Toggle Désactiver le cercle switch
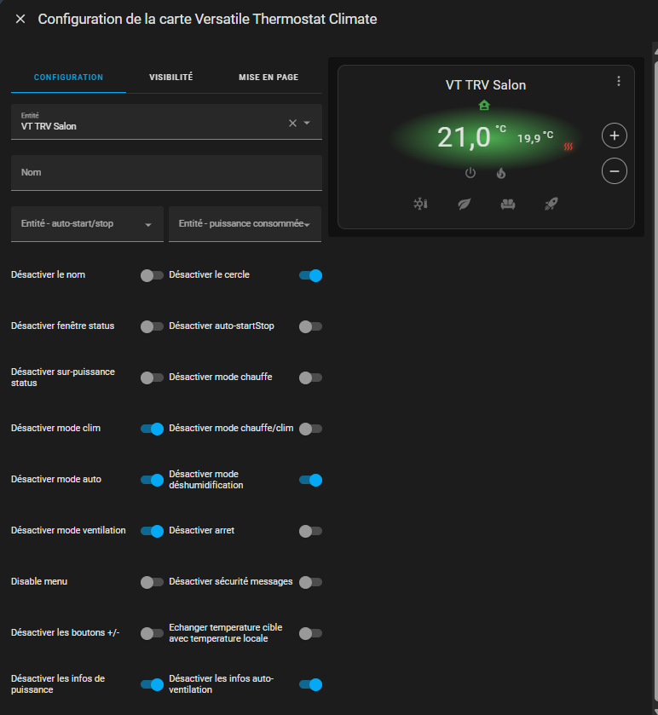 click(x=310, y=275)
